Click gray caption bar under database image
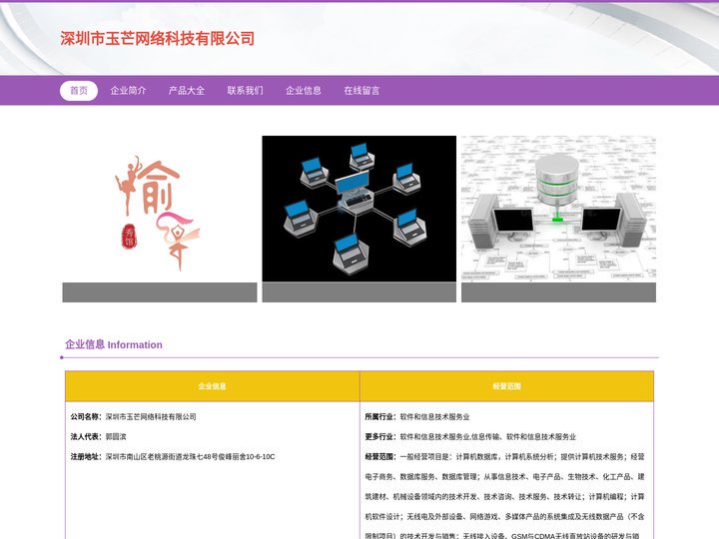719x539 pixels. 558,292
